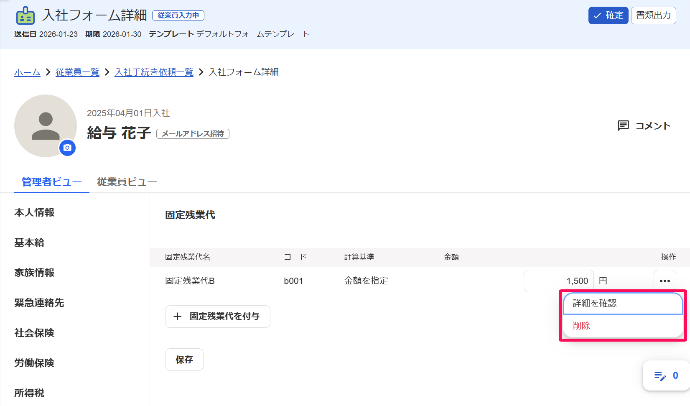Click the 保存 save button

(184, 360)
